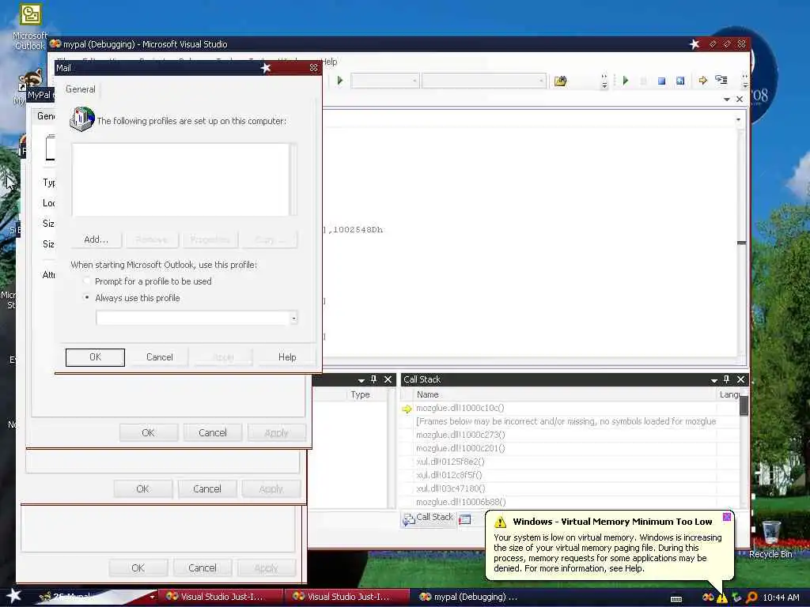The width and height of the screenshot is (810, 607).
Task: Click the Restart debugging toolbar icon
Action: pos(680,81)
